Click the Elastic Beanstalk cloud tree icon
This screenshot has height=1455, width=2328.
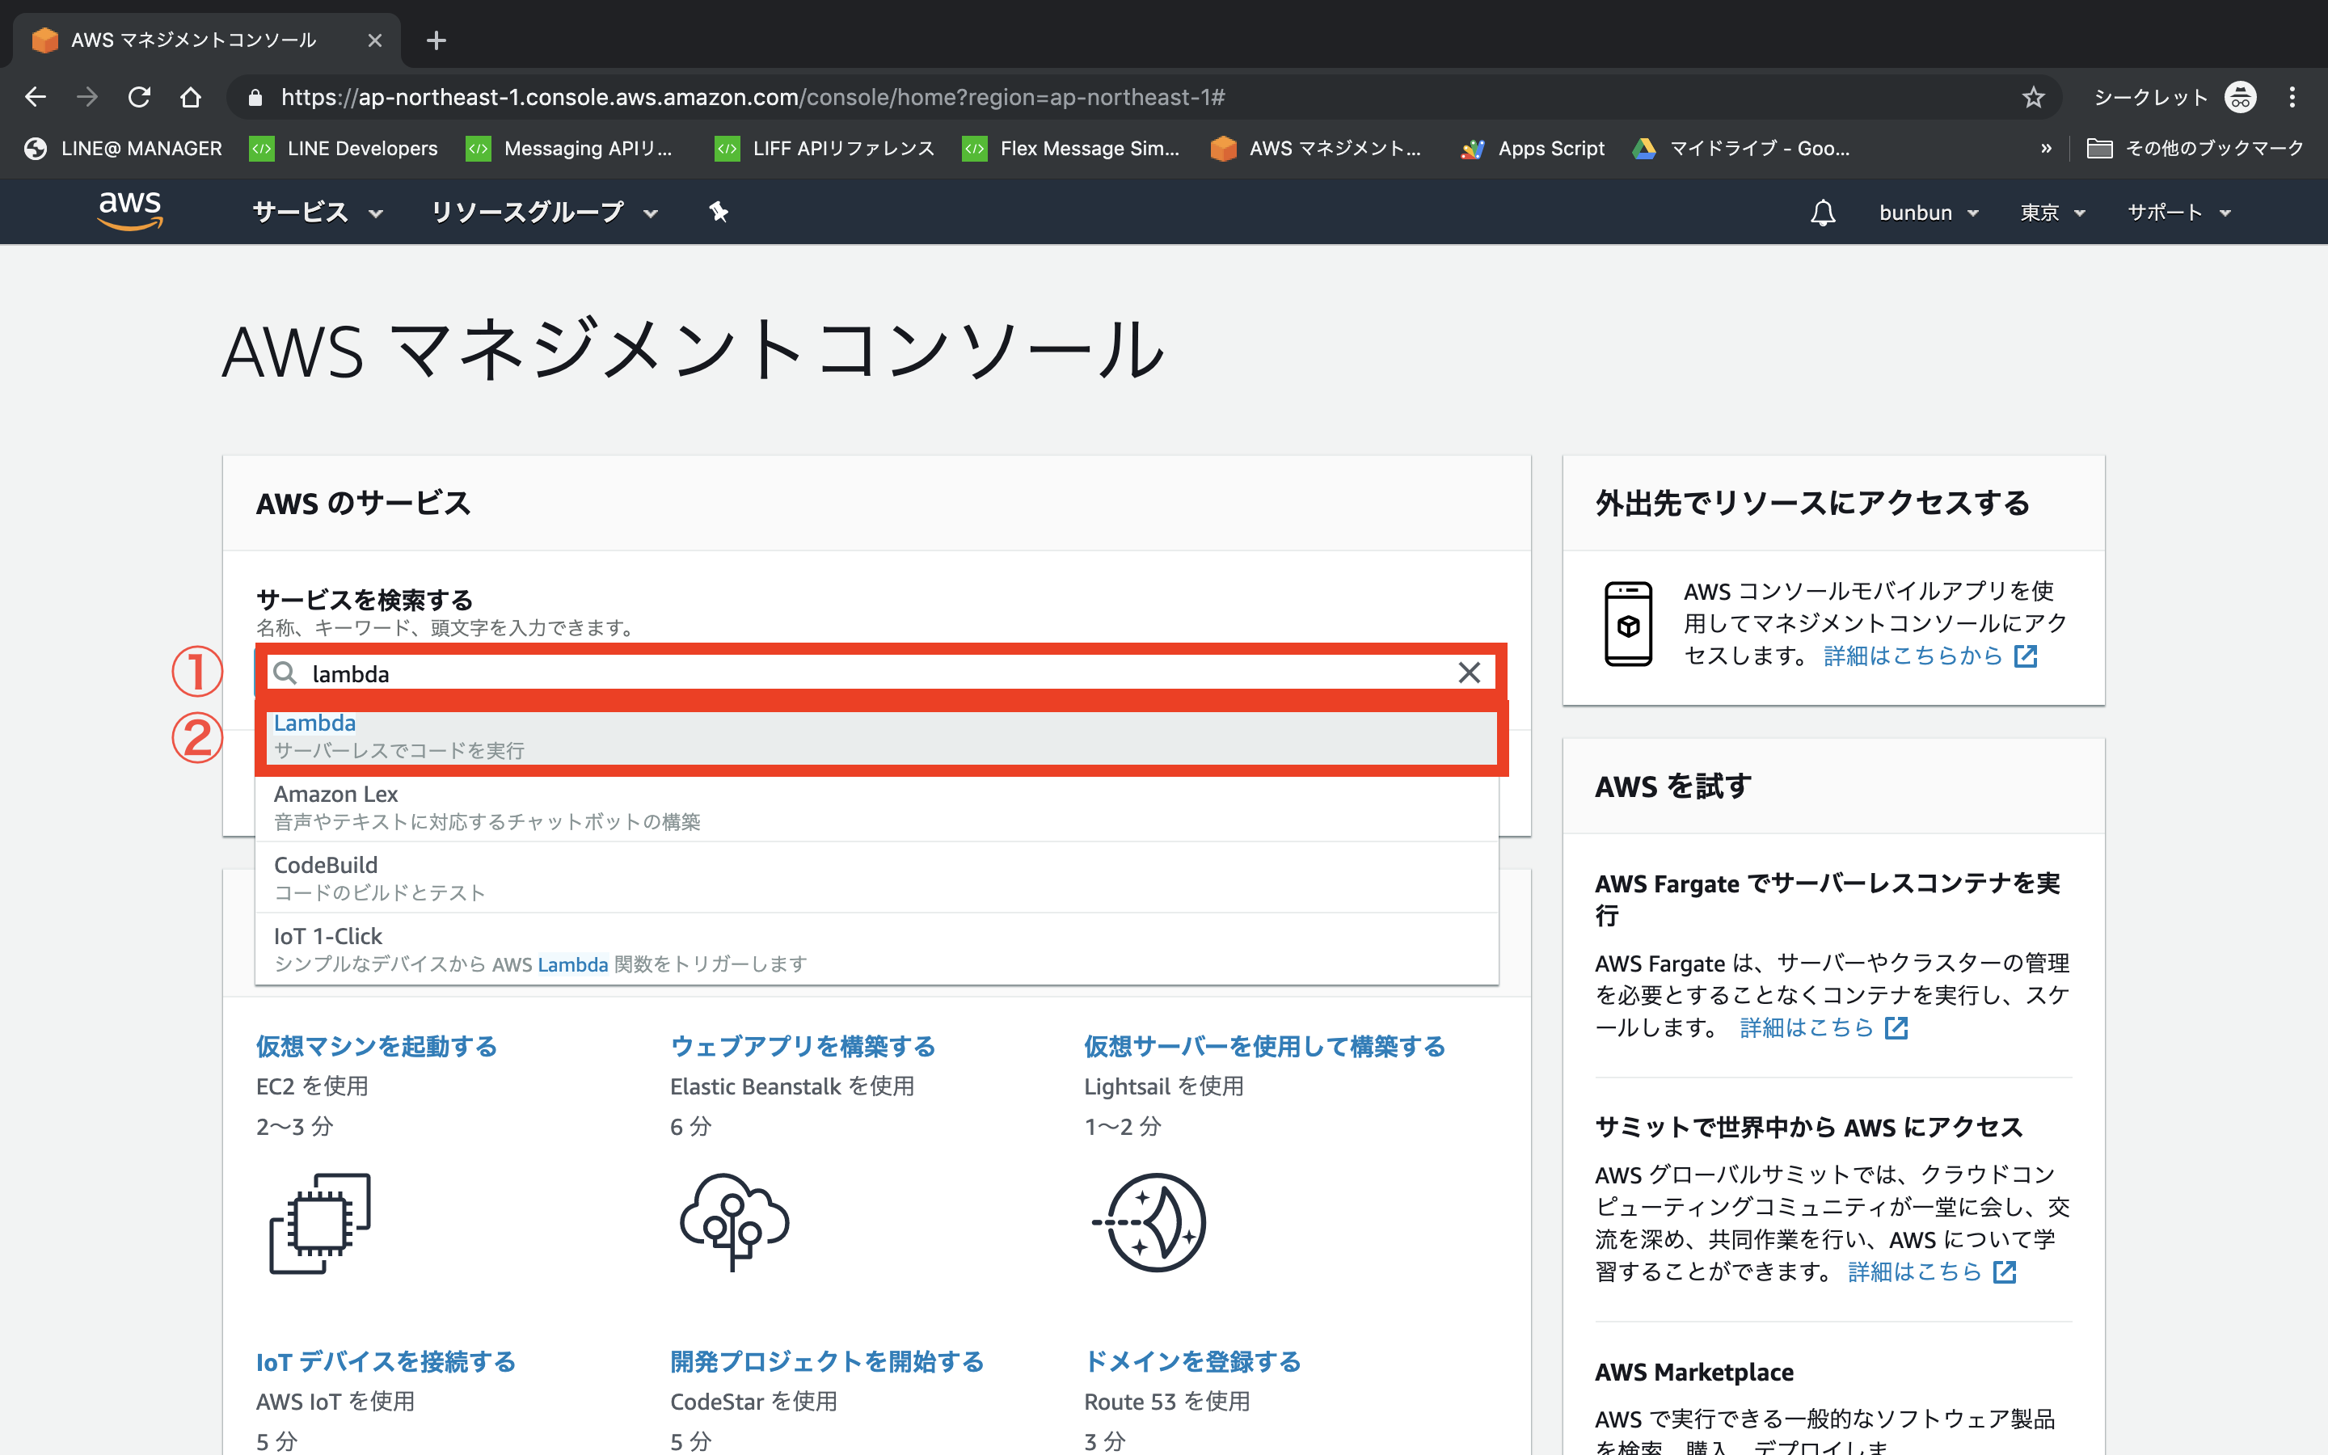pos(735,1222)
